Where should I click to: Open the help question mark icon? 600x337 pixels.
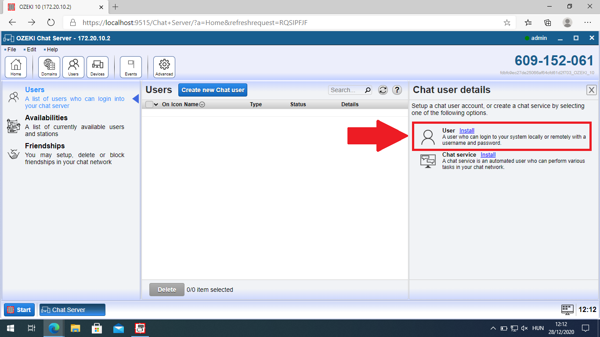(397, 90)
